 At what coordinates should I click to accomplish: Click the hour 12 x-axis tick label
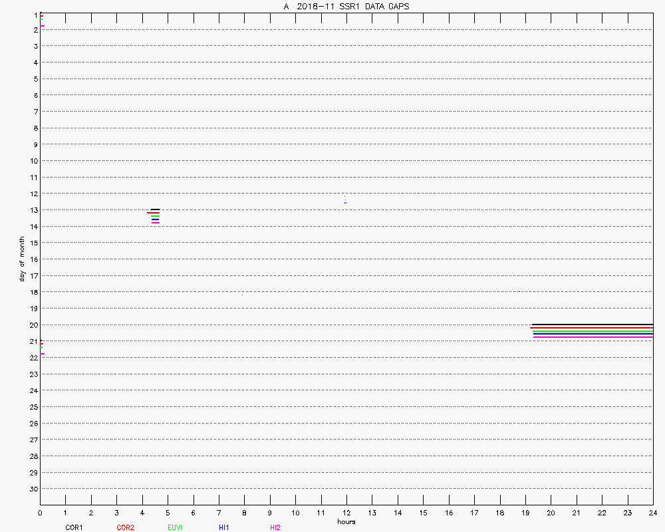[x=346, y=513]
